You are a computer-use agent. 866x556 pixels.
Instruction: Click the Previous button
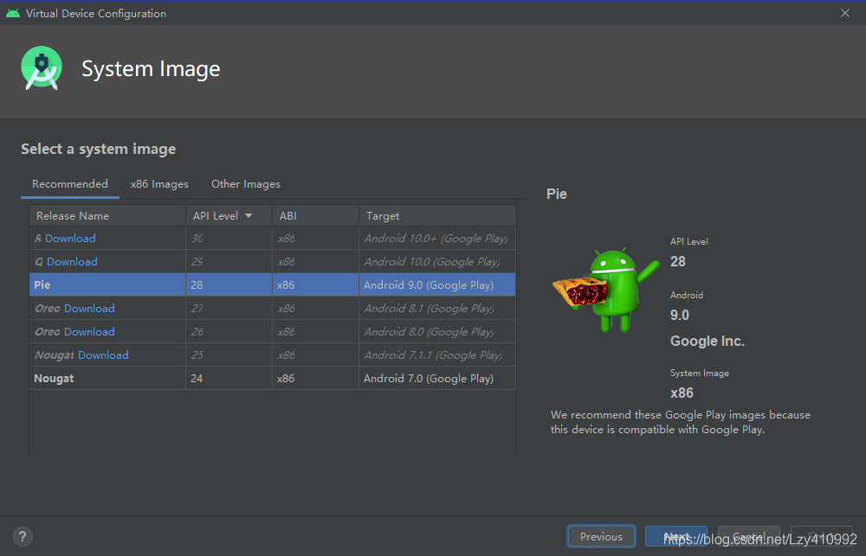601,536
